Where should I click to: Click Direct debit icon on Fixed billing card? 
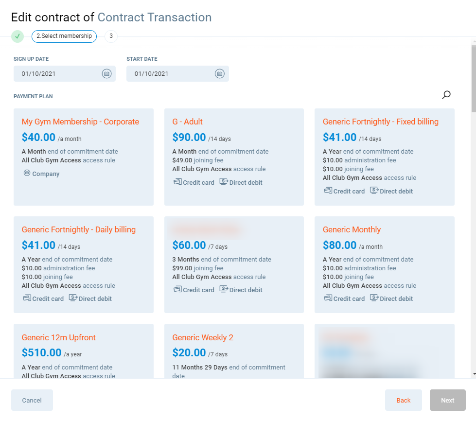click(374, 191)
